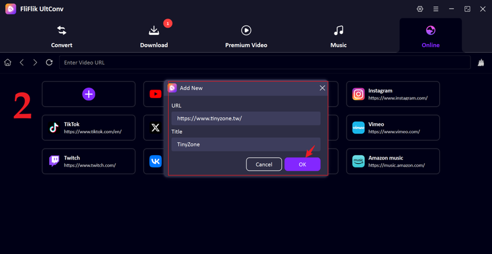Click the FliFlik UltConv logo icon
The height and width of the screenshot is (254, 492).
[x=10, y=9]
